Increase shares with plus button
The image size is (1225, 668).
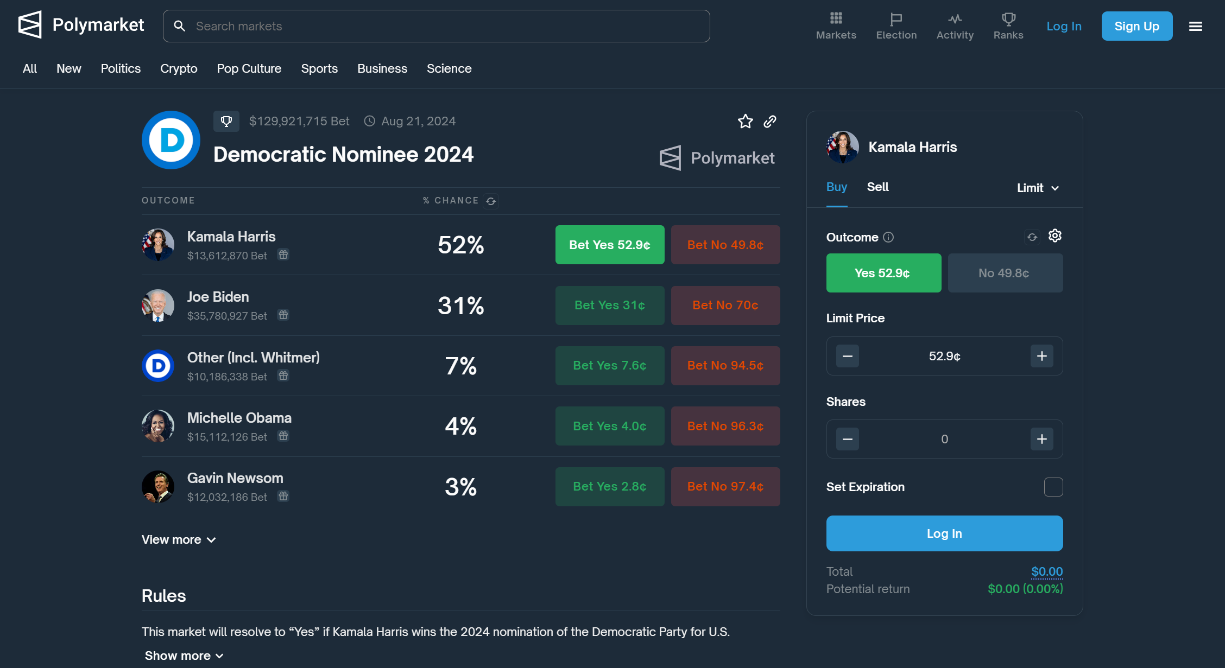(x=1041, y=439)
